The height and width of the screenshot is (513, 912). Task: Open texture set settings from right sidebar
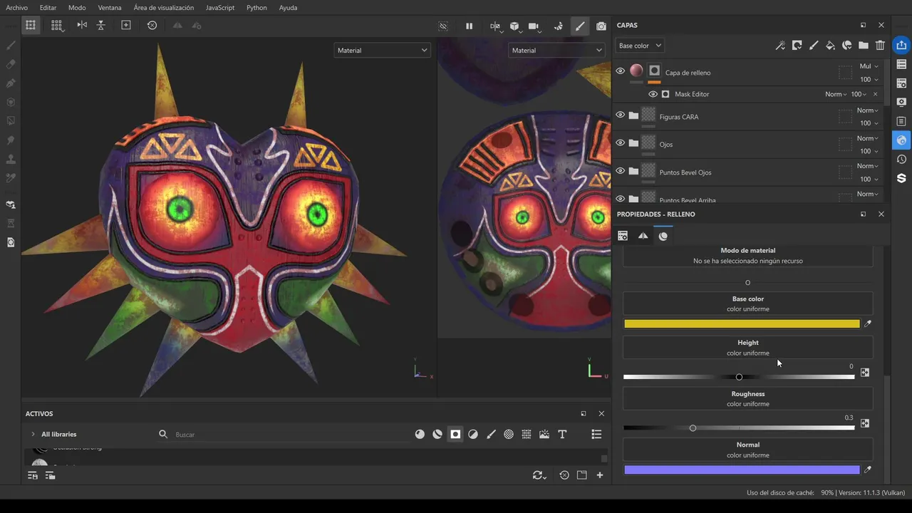pos(901,83)
